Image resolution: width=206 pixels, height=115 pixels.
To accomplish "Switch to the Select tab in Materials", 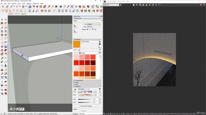I will pos(75,50).
